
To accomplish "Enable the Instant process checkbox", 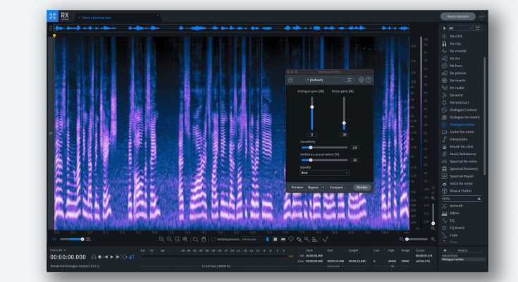I will click(214, 239).
